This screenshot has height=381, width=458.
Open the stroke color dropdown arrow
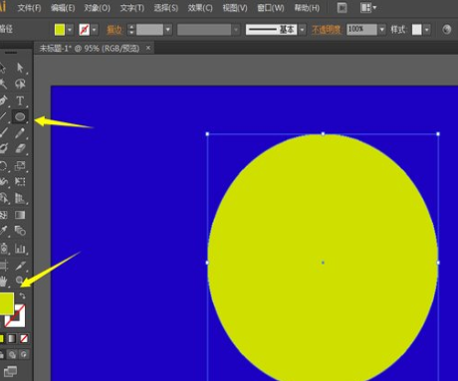(95, 30)
